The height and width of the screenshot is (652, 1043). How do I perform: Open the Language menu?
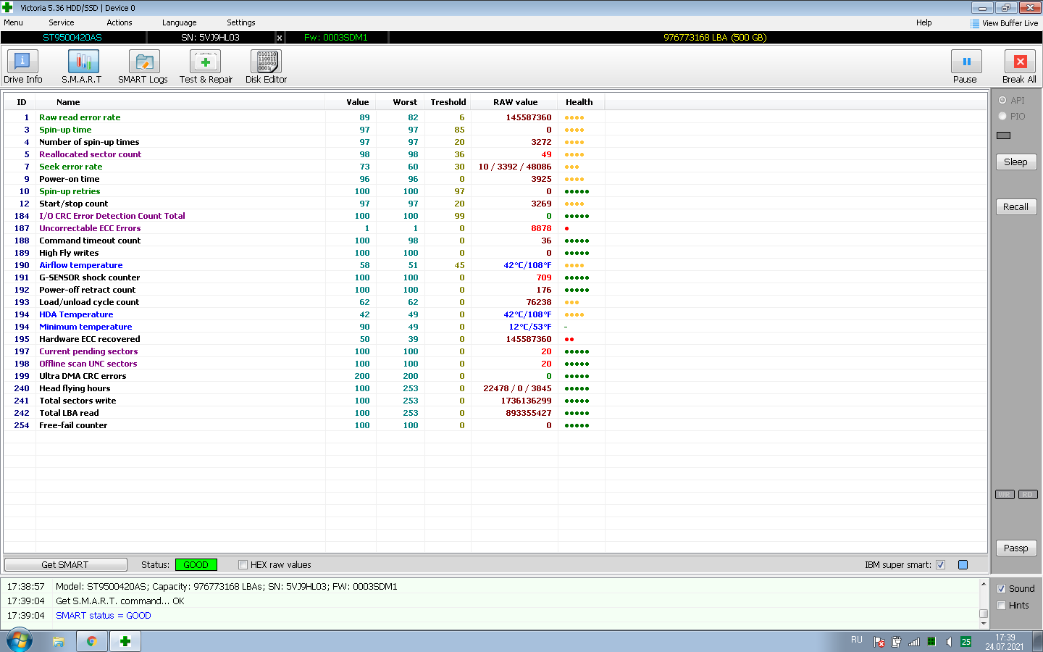180,23
